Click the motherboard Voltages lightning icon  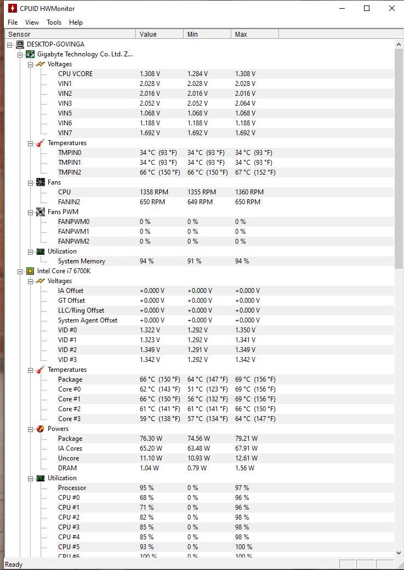pyautogui.click(x=41, y=64)
